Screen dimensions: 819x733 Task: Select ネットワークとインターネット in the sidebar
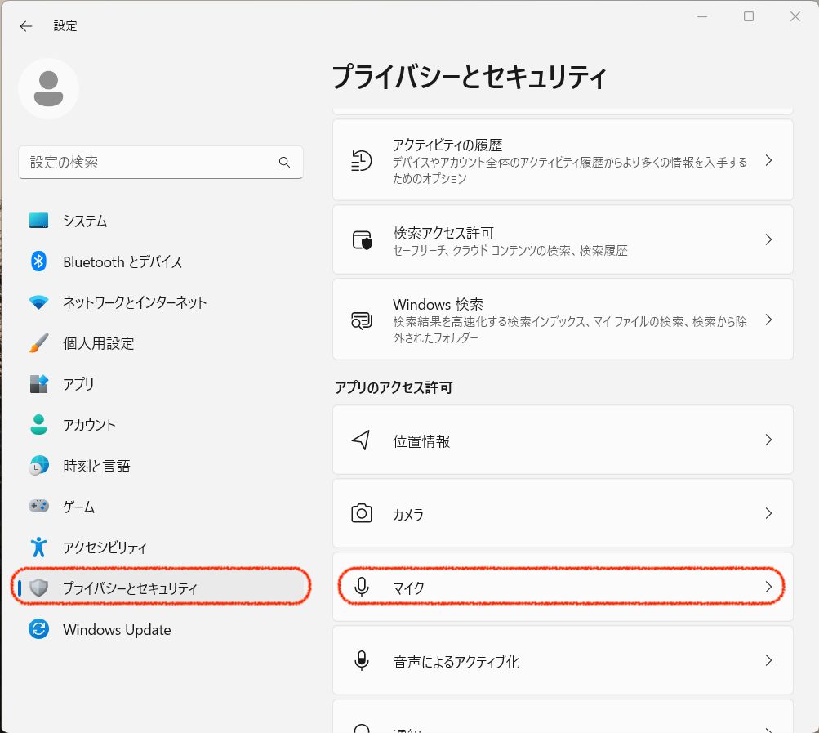pyautogui.click(x=160, y=302)
